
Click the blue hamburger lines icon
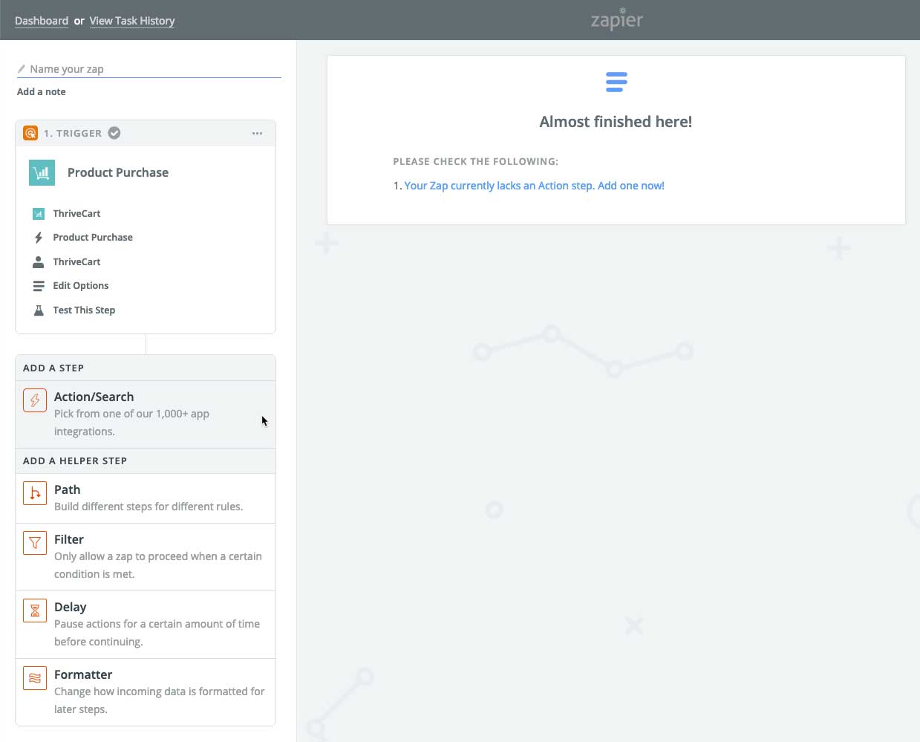click(x=616, y=82)
